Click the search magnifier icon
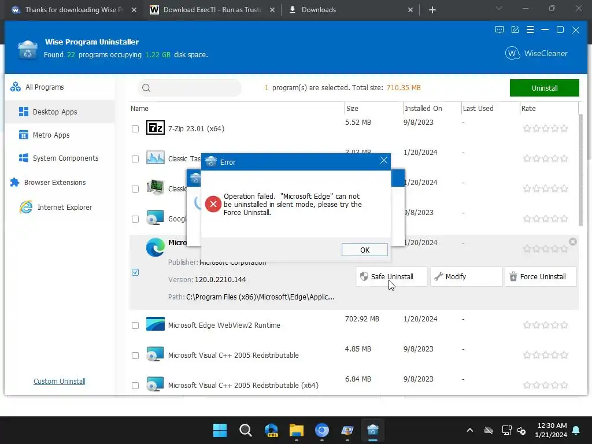This screenshot has height=444, width=592. (x=146, y=88)
